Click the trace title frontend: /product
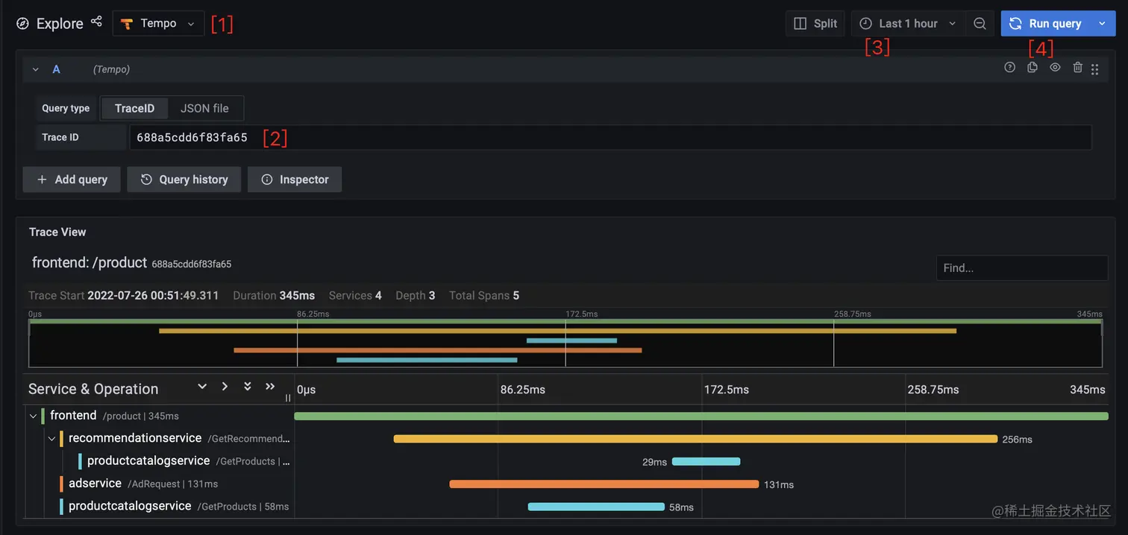Screen dimensions: 1128x535 click(90, 262)
